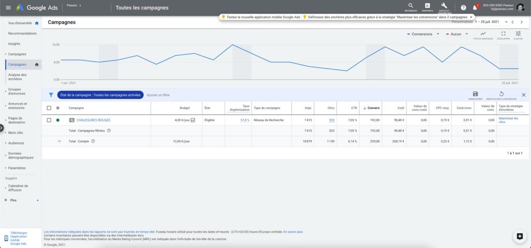Click the status dot column header
Screen dimensions: 531x248
[x=58, y=108]
